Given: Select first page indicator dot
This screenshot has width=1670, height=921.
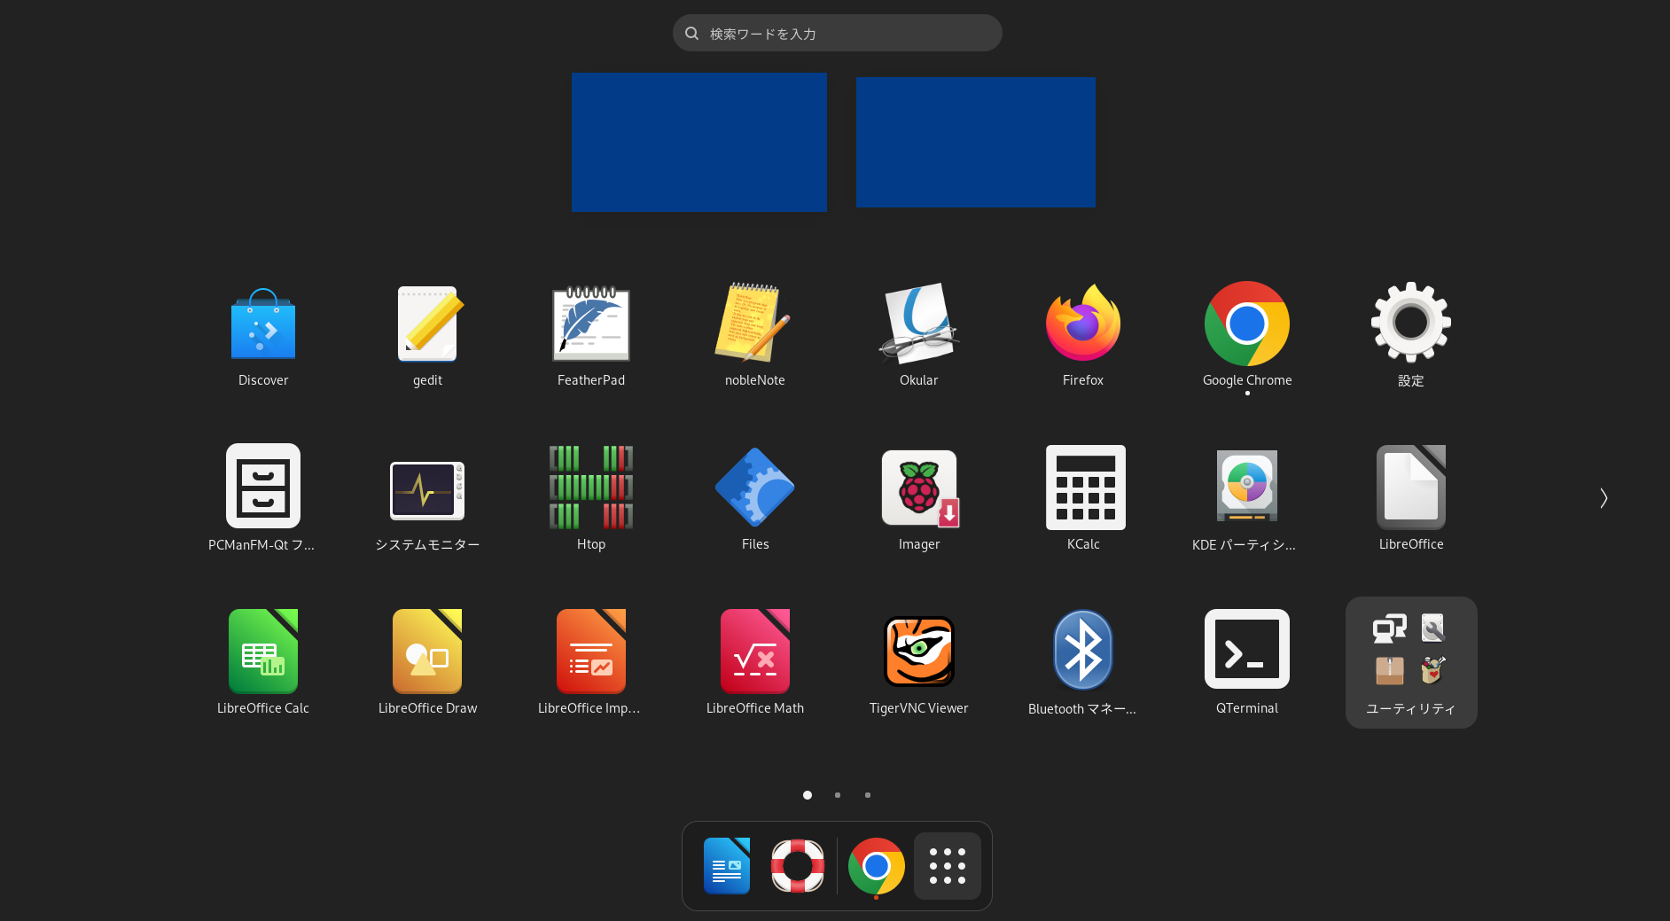Looking at the screenshot, I should 808,795.
